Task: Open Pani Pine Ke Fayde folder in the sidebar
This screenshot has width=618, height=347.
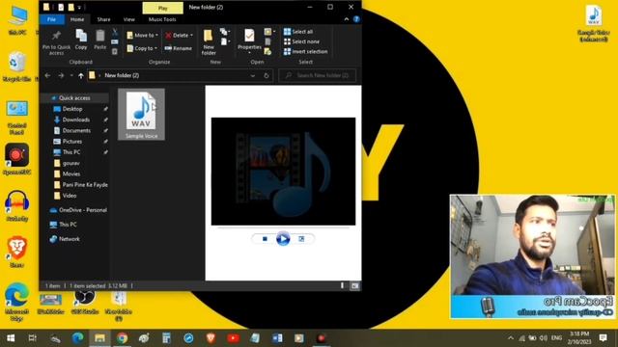Action: pos(85,184)
